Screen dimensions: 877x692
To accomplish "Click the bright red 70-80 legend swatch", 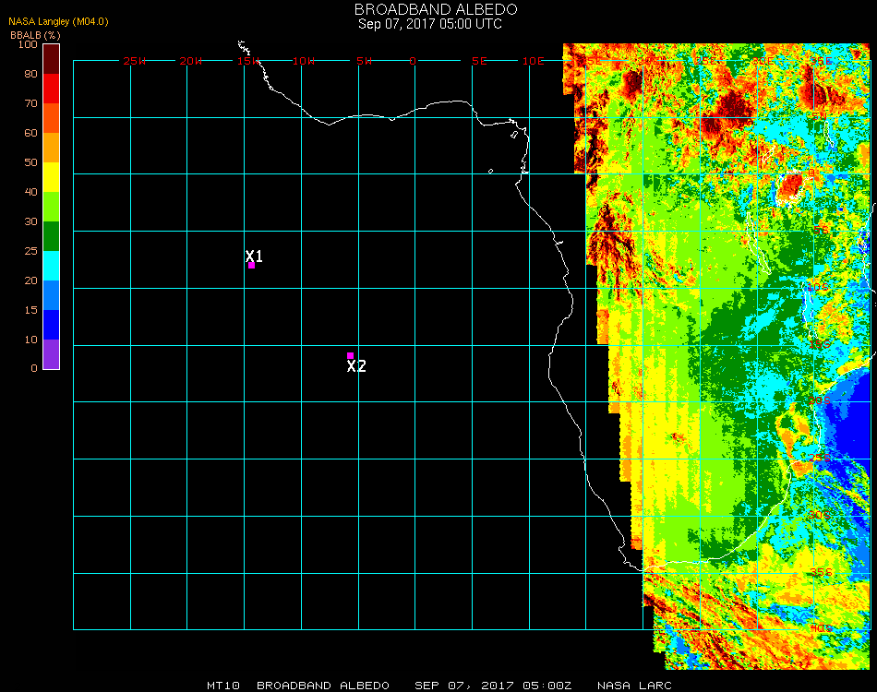I will tap(52, 88).
